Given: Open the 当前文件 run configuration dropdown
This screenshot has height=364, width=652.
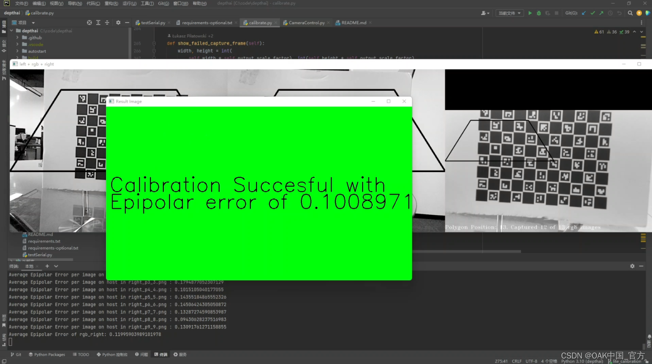Looking at the screenshot, I should coord(509,13).
